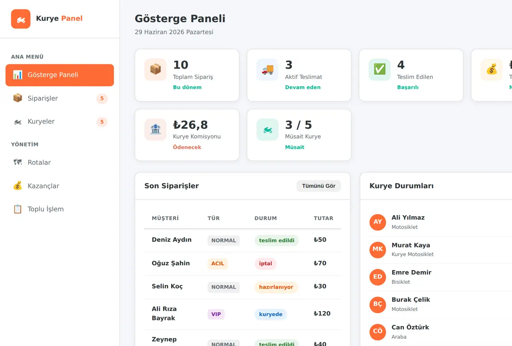Click the TUTAR column header
This screenshot has width=512, height=346.
click(323, 218)
